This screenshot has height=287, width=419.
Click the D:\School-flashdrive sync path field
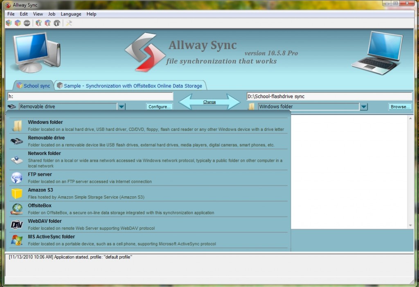329,96
